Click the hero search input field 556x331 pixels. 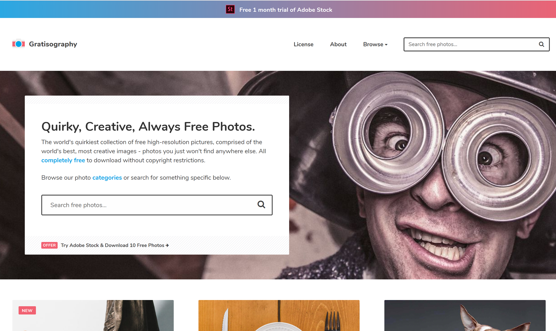point(157,204)
